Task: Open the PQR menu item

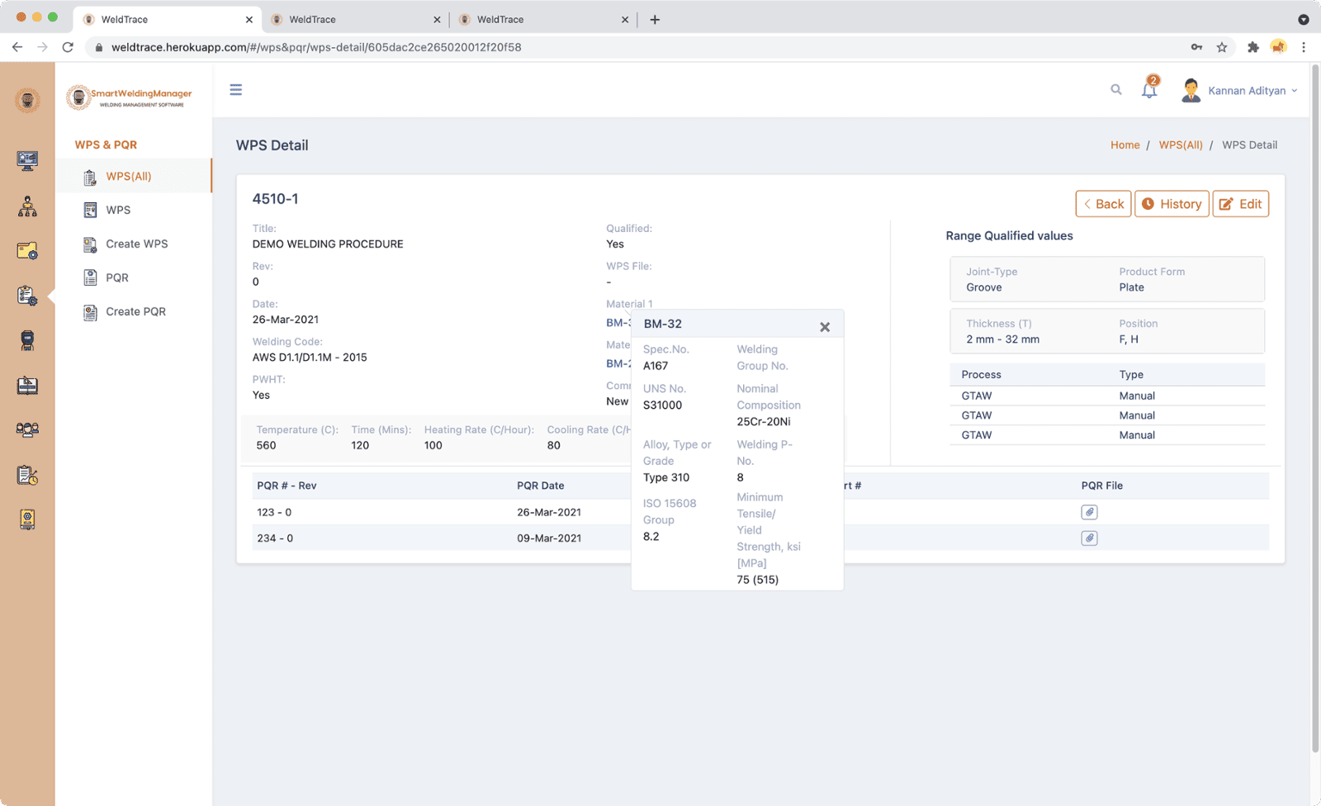Action: click(x=117, y=278)
